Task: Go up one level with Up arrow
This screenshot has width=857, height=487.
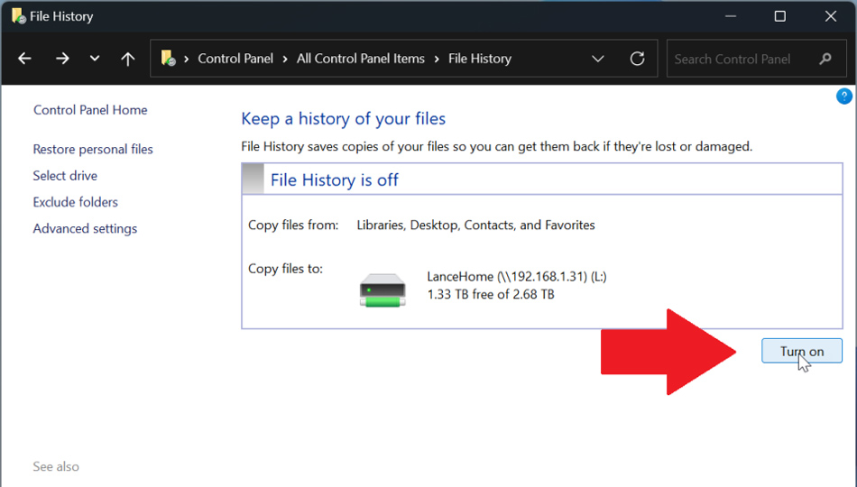Action: click(x=128, y=59)
